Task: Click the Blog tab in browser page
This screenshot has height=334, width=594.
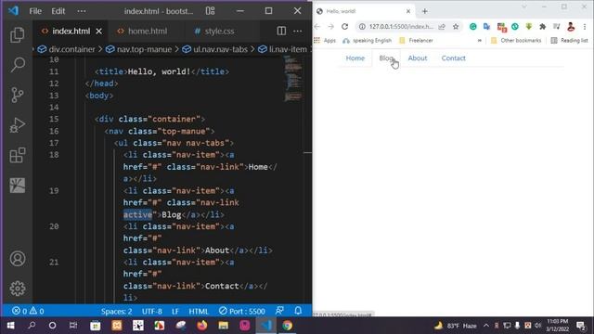Action: (386, 58)
